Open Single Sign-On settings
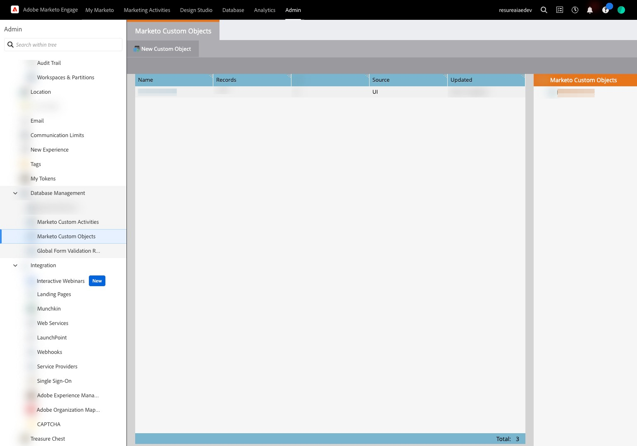Screen dimensions: 637x446 click(x=54, y=381)
